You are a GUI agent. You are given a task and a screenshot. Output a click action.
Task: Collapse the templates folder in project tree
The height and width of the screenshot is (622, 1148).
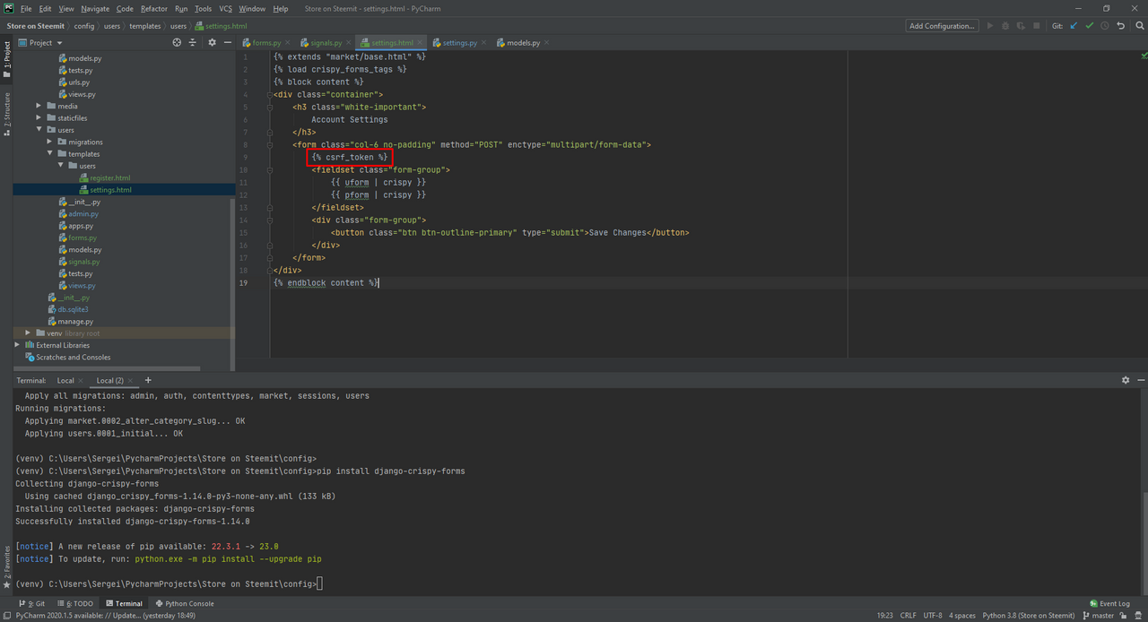[51, 154]
